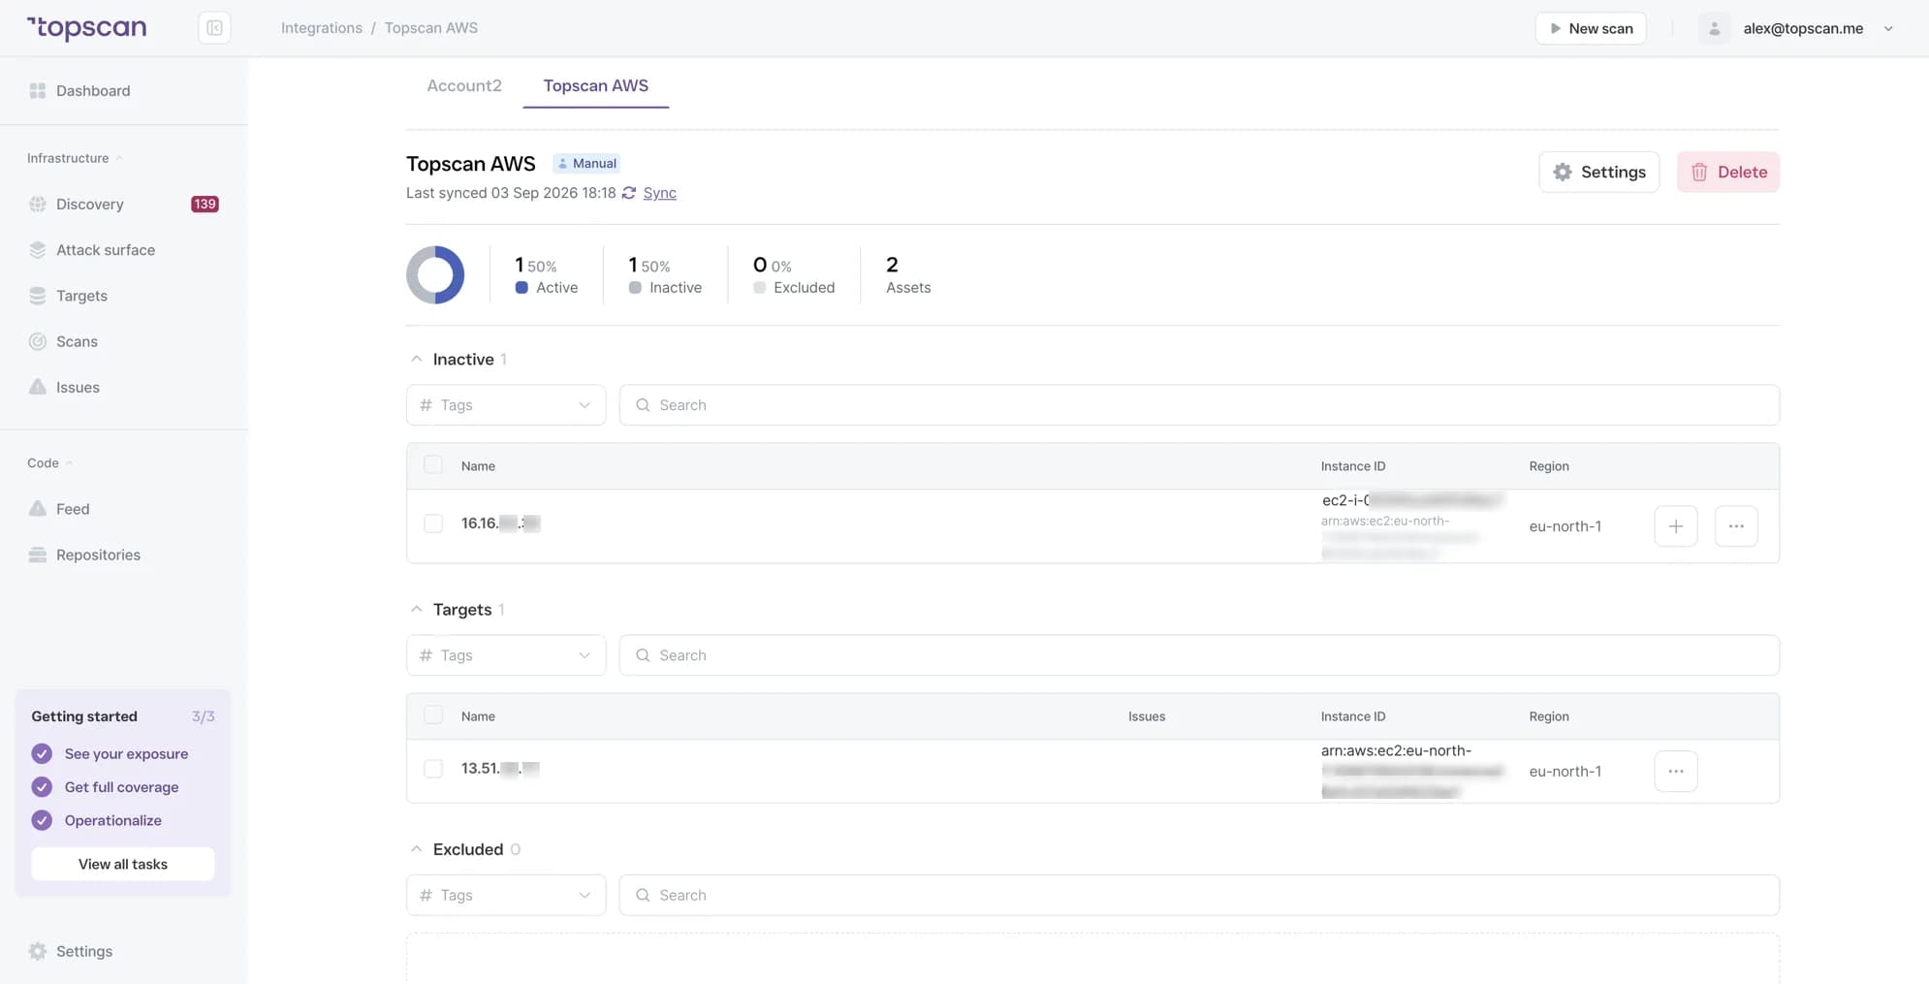The height and width of the screenshot is (984, 1929).
Task: Click the Issues warning icon in sidebar
Action: [38, 387]
